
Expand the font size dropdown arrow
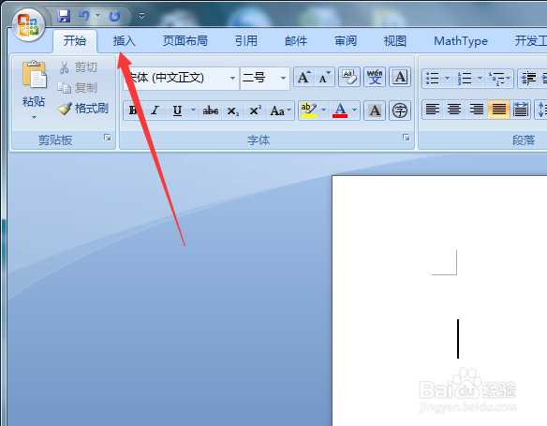(x=283, y=78)
